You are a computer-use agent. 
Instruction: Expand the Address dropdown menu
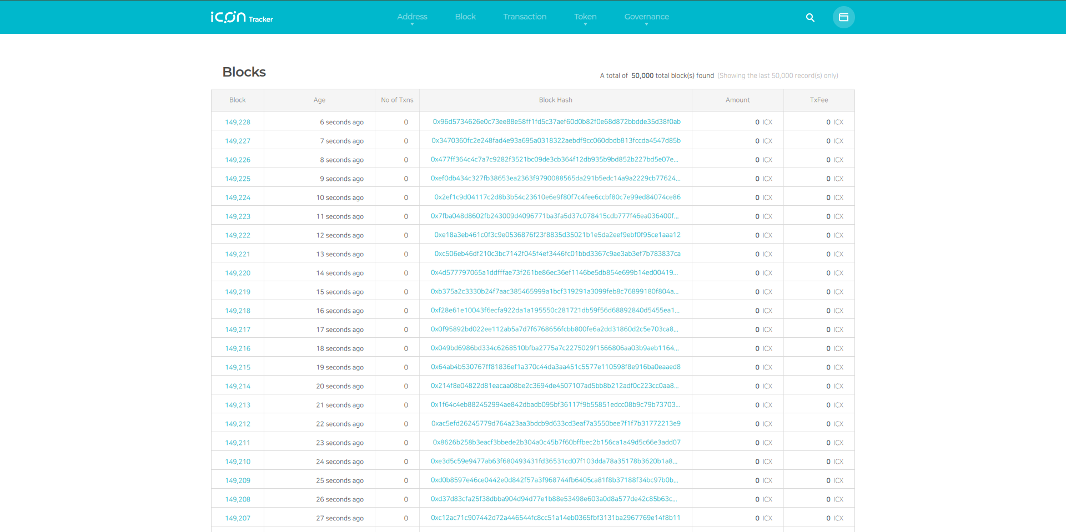[x=412, y=17]
